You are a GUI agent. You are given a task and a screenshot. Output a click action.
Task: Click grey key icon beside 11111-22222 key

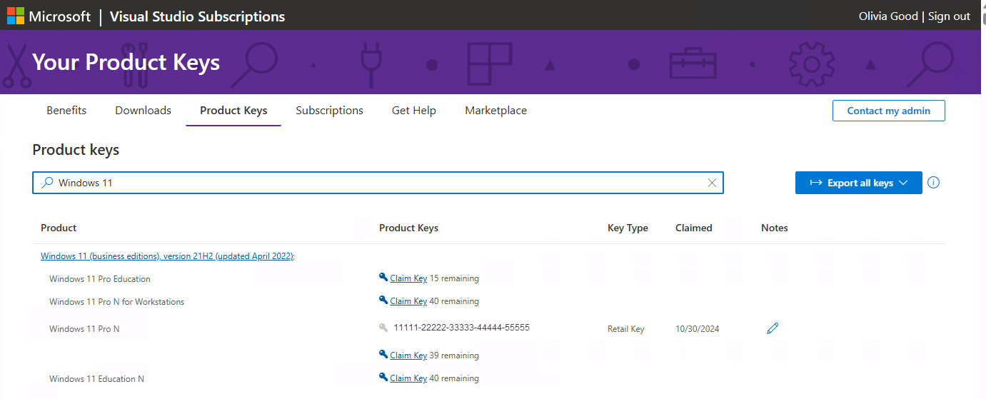click(383, 328)
